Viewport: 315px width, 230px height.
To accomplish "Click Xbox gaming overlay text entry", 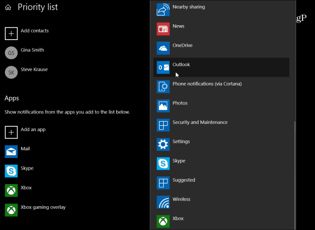I will click(x=43, y=207).
